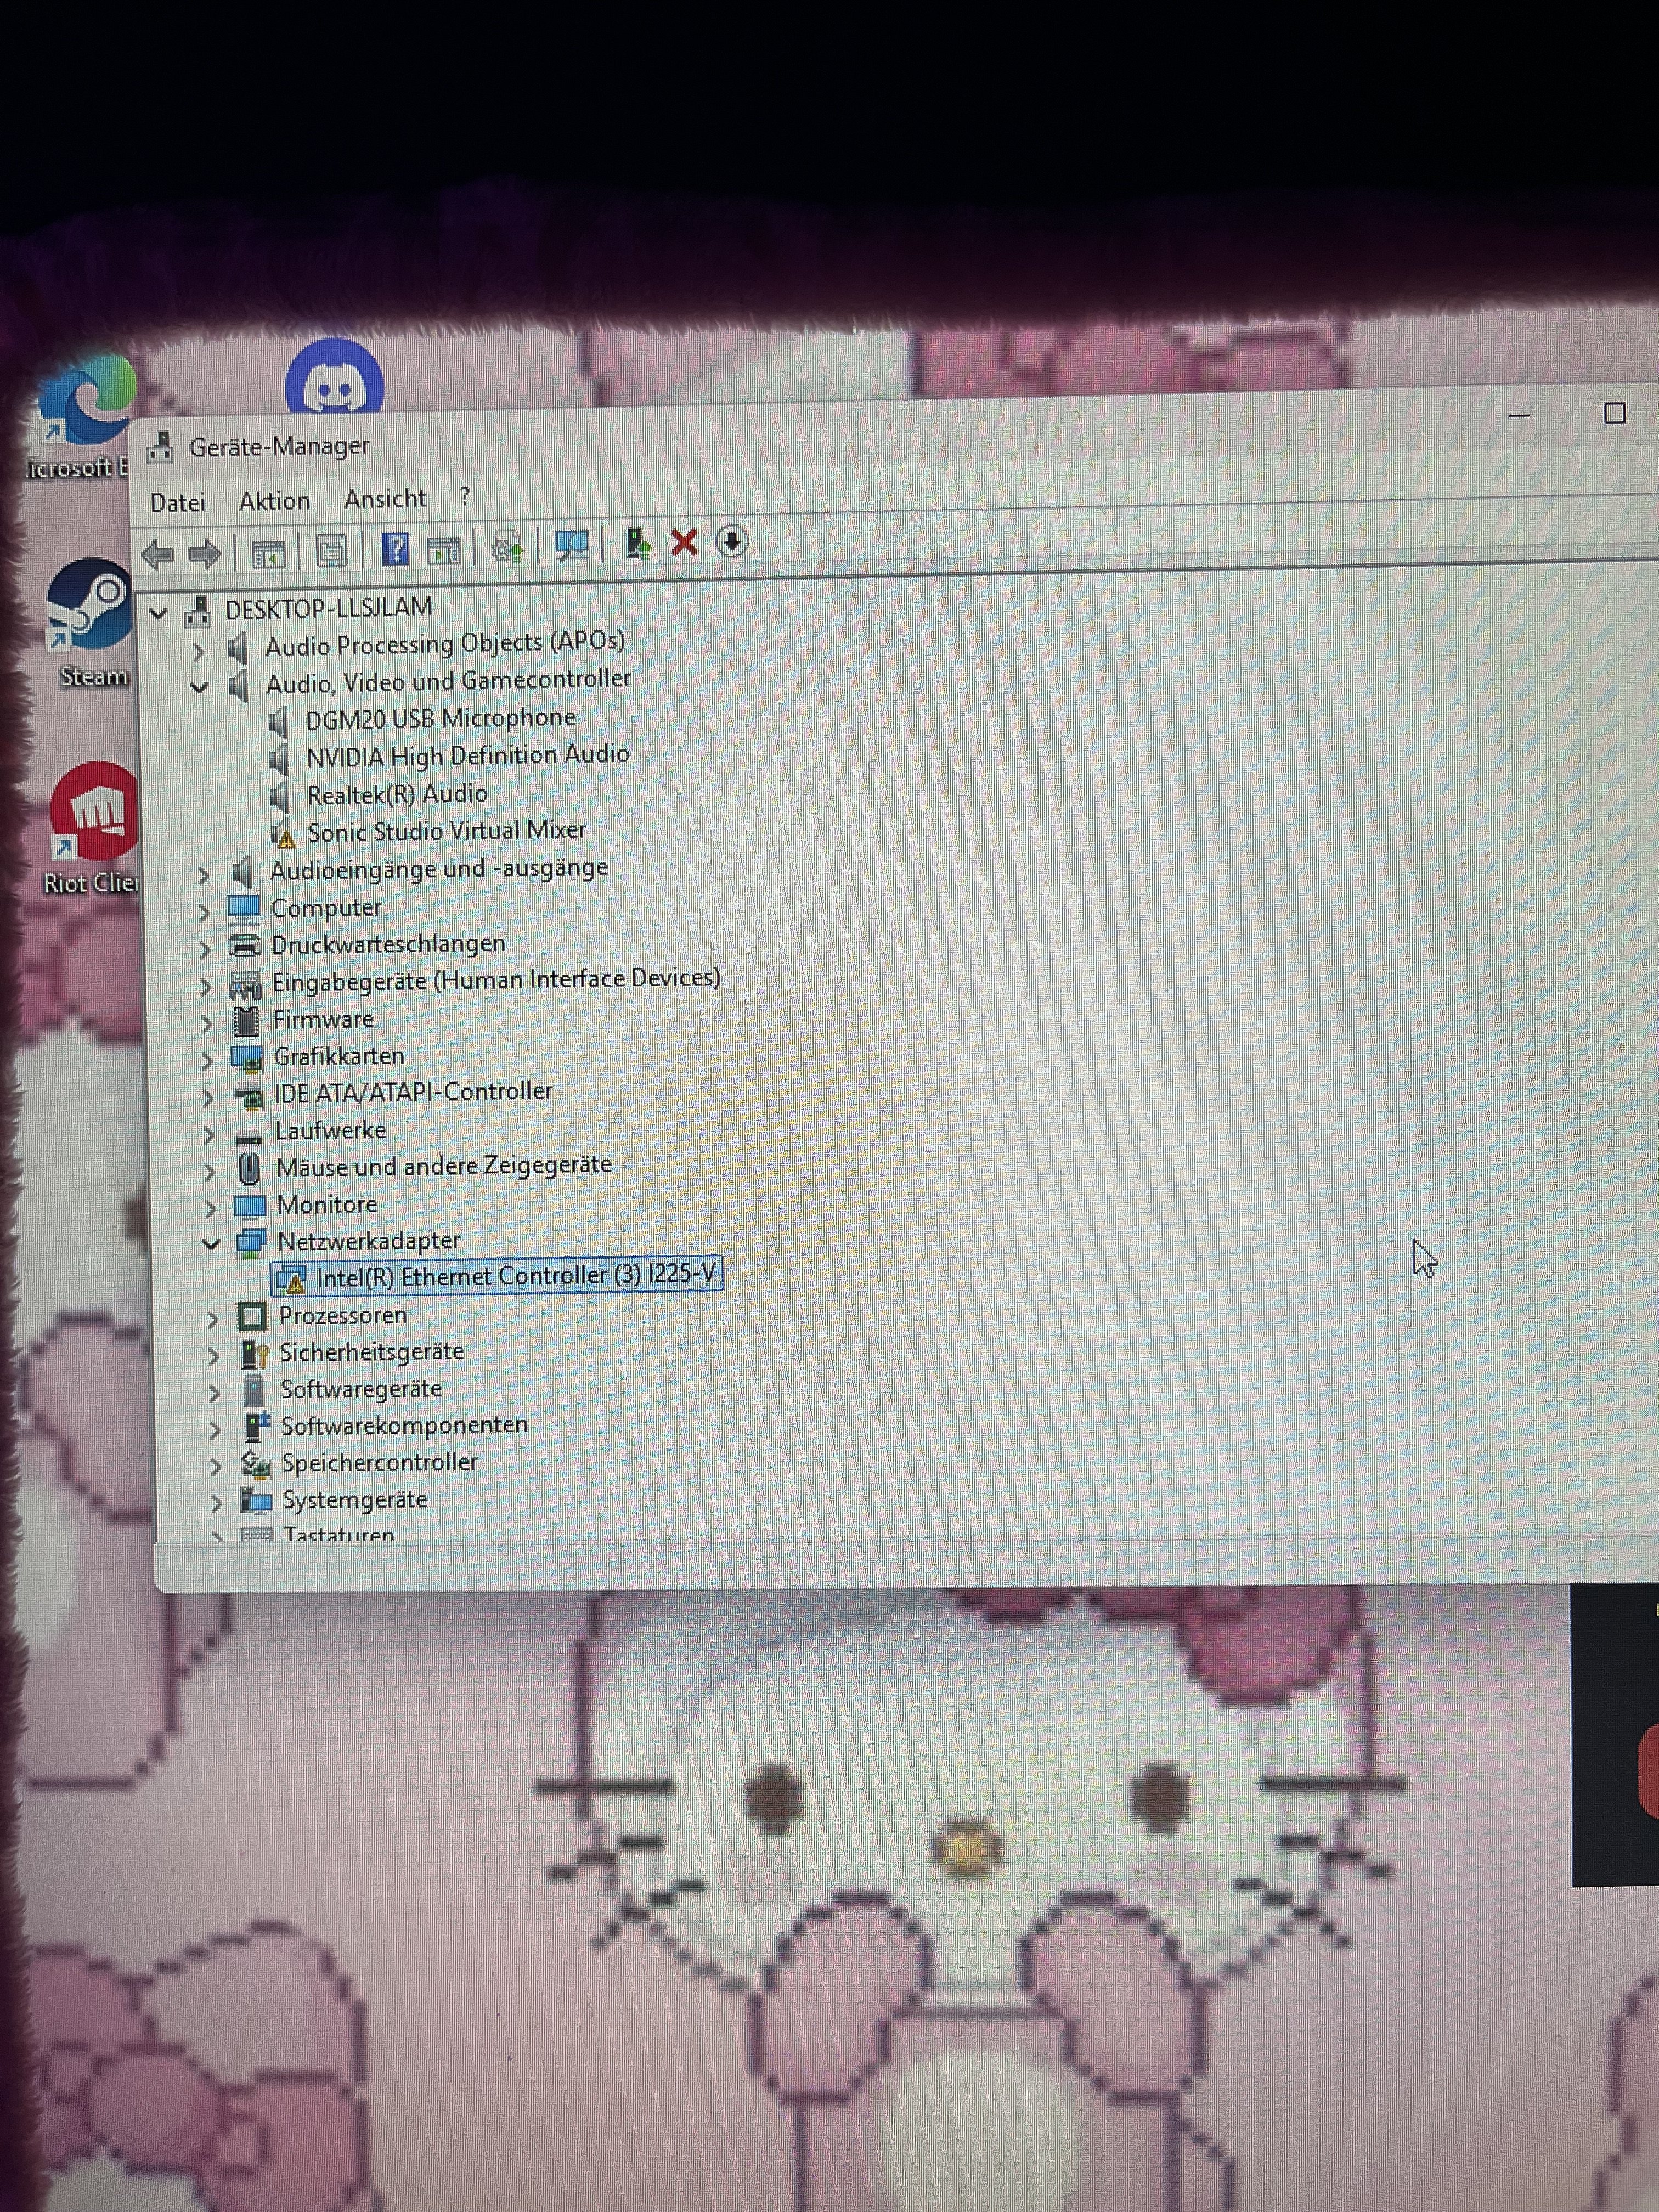Expand the Monitore category
The height and width of the screenshot is (2212, 1659).
210,1208
